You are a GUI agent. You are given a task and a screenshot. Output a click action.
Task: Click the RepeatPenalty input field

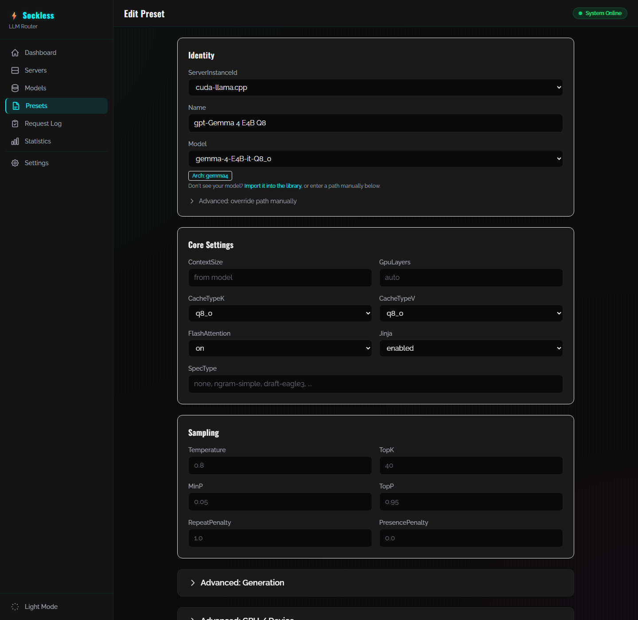(x=280, y=538)
